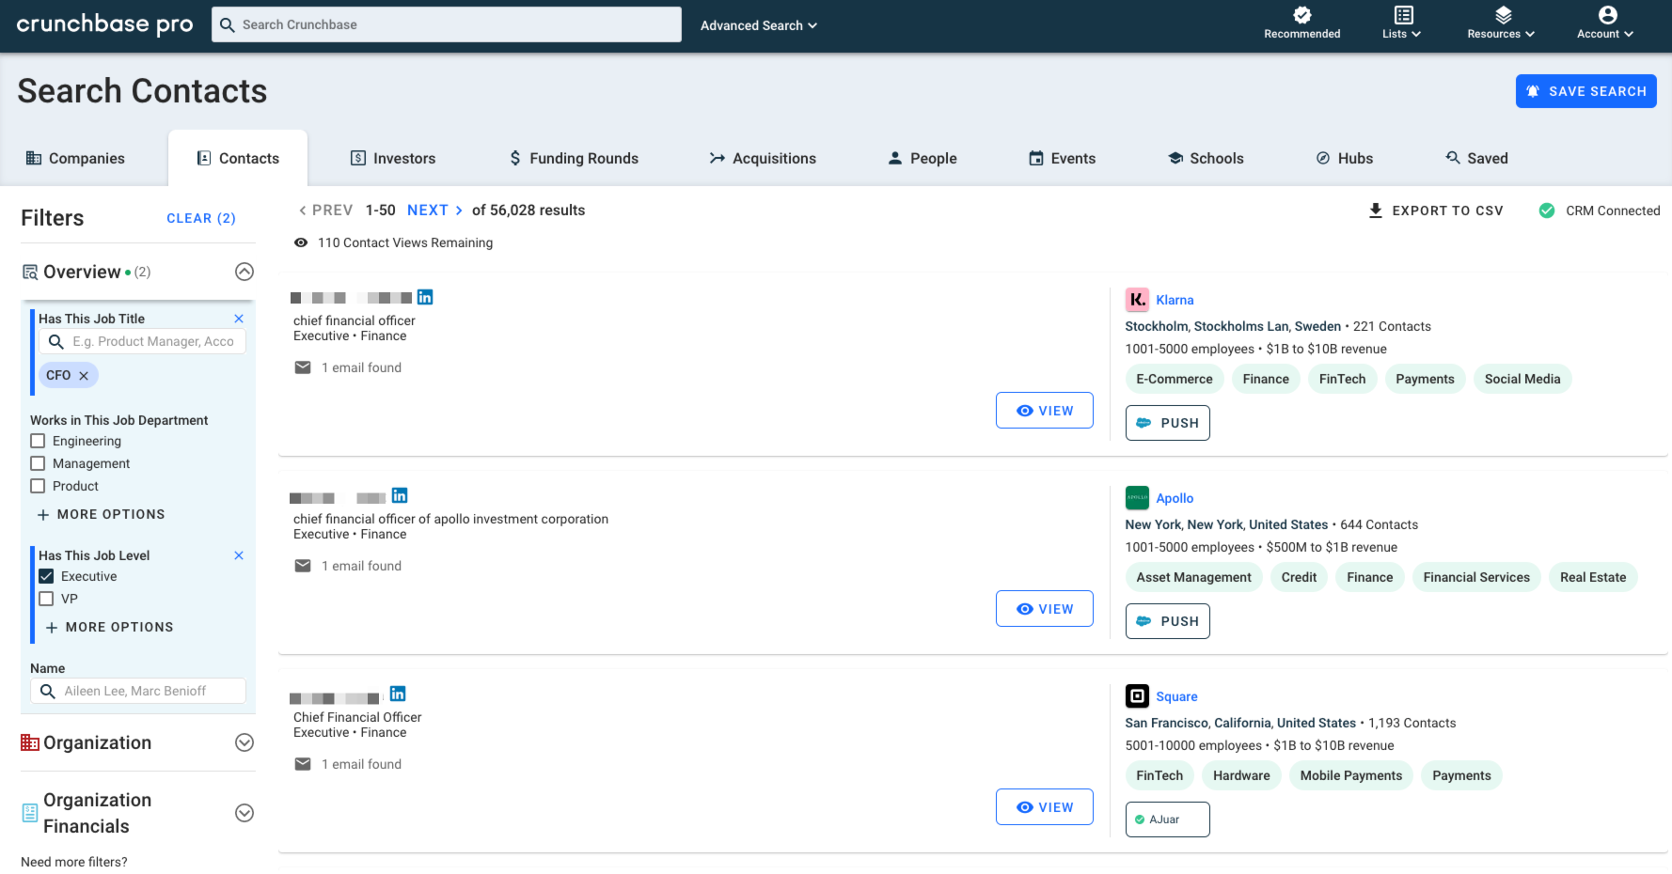Remove the CFO chip

(x=84, y=376)
